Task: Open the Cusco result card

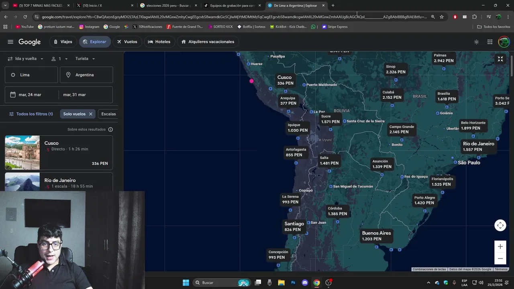Action: 59,153
